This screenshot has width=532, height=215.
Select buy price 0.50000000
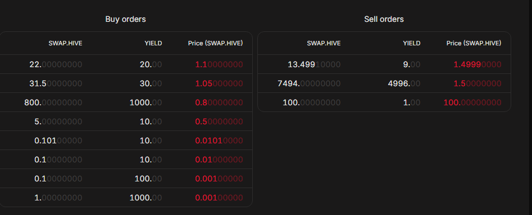(x=219, y=121)
